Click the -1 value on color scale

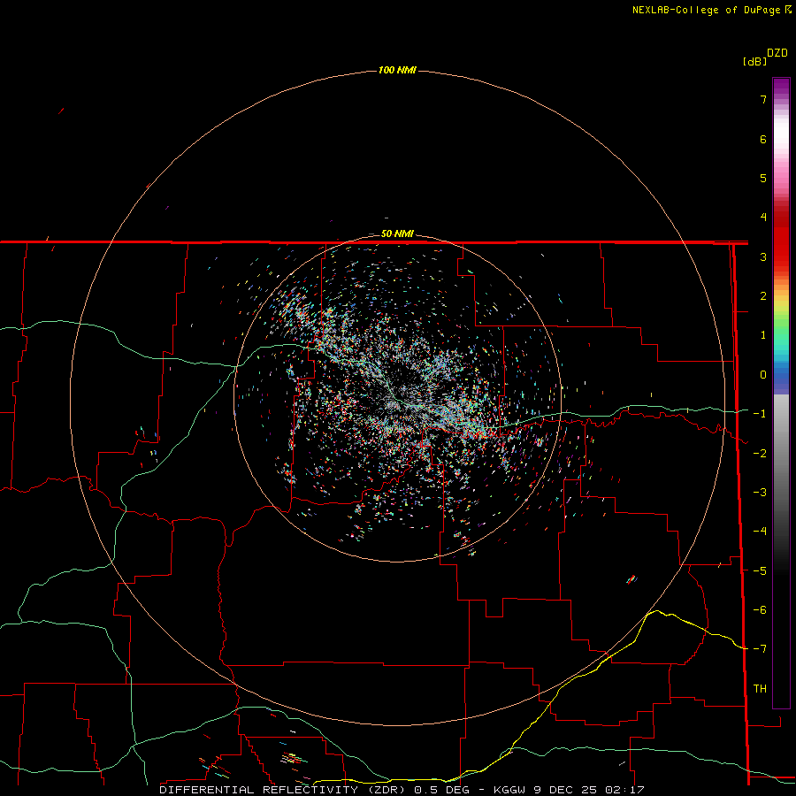(760, 414)
